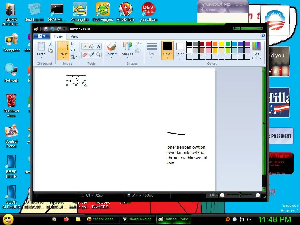
Task: Click SharpDevelop taskbar button
Action: click(x=137, y=219)
